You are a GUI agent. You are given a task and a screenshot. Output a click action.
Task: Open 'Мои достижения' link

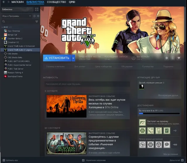pyautogui.click(x=171, y=154)
